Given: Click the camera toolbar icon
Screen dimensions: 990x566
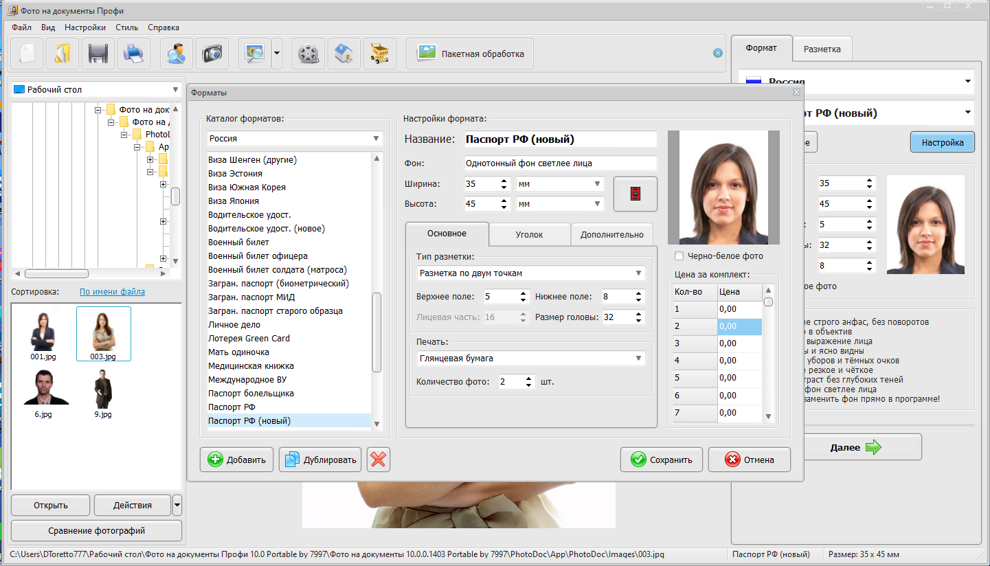Looking at the screenshot, I should 212,54.
